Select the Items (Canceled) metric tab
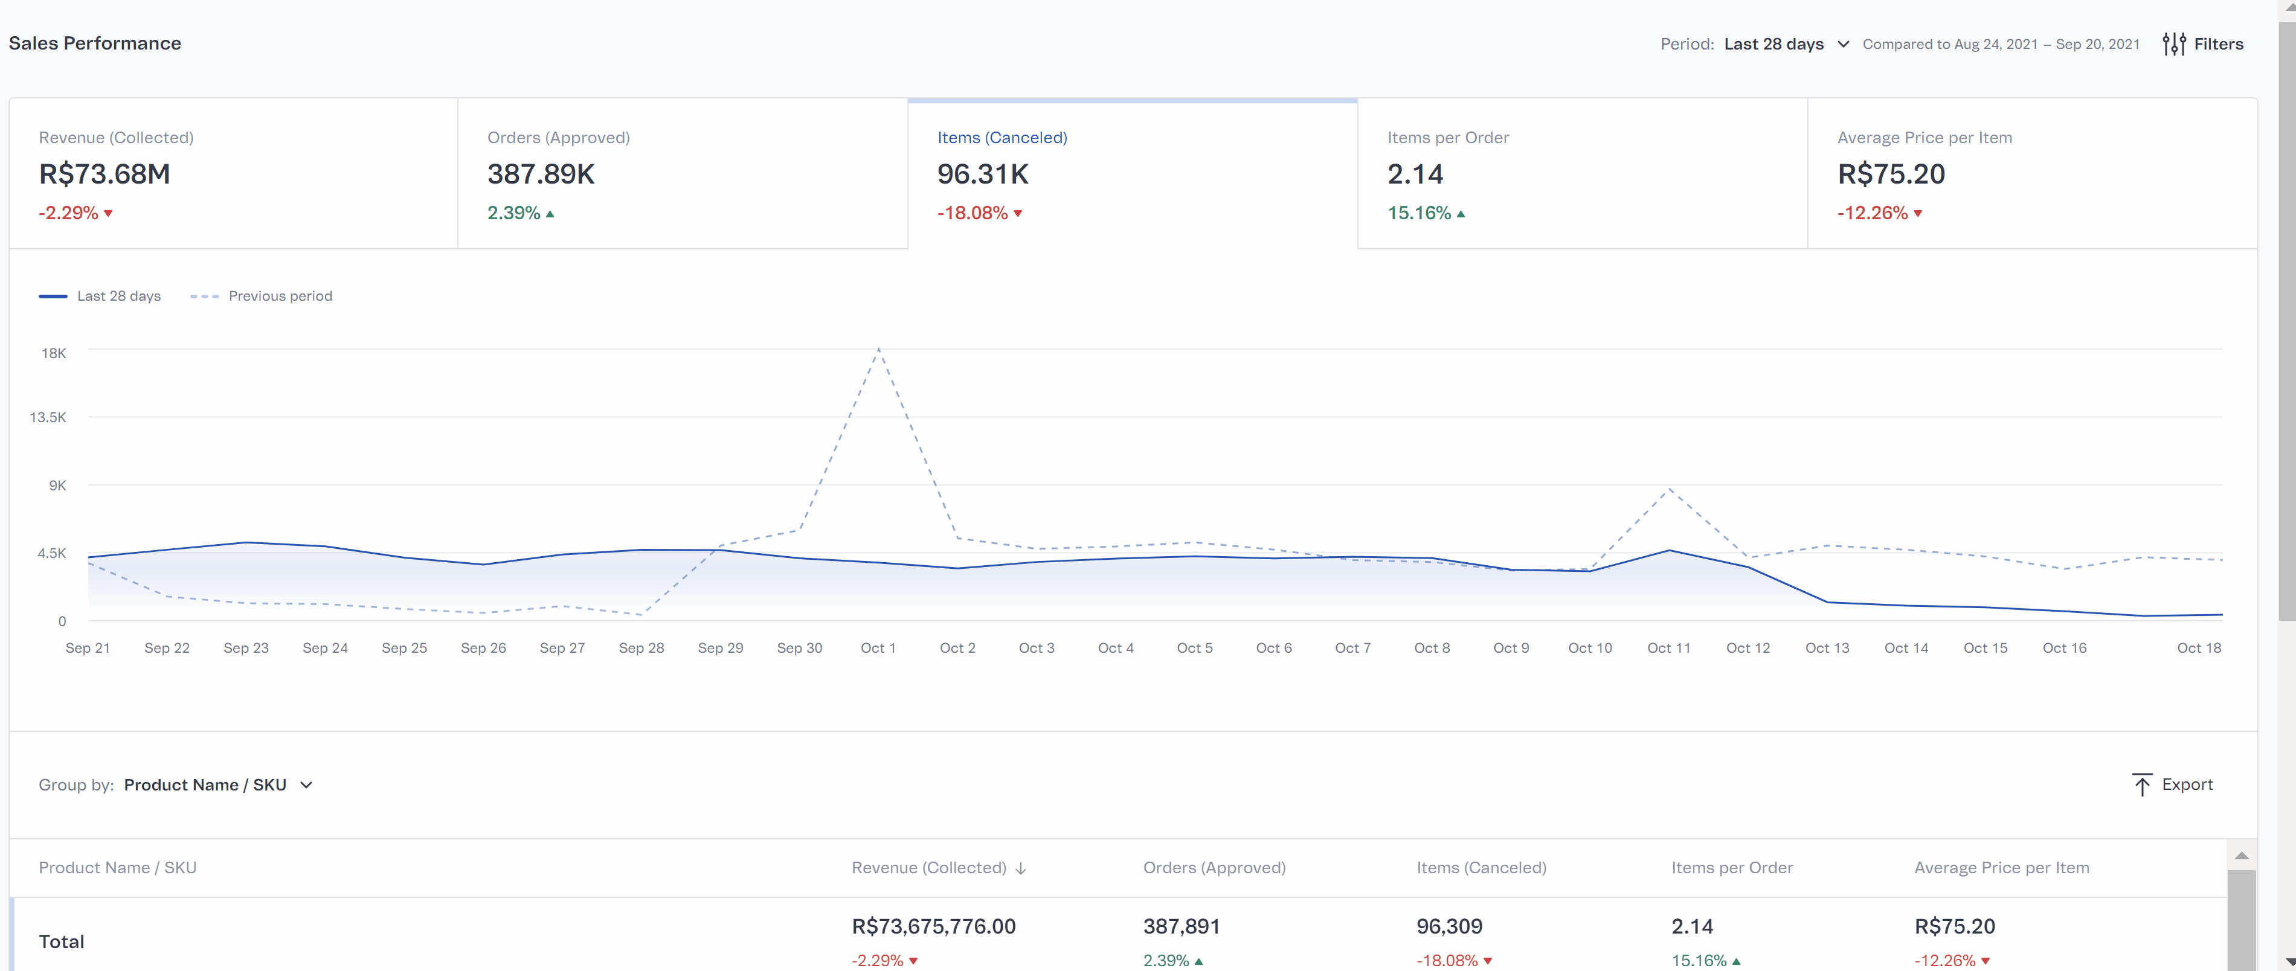 (1132, 174)
